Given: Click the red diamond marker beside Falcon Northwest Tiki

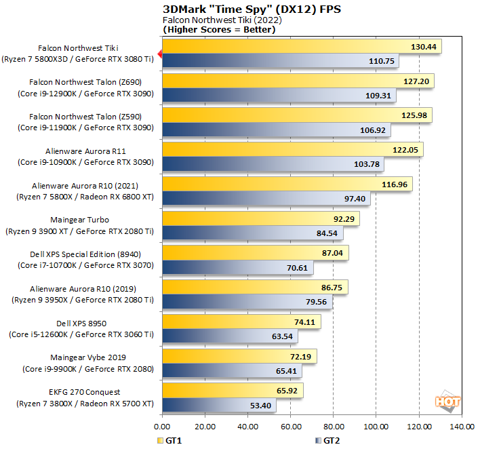Looking at the screenshot, I should pos(160,54).
